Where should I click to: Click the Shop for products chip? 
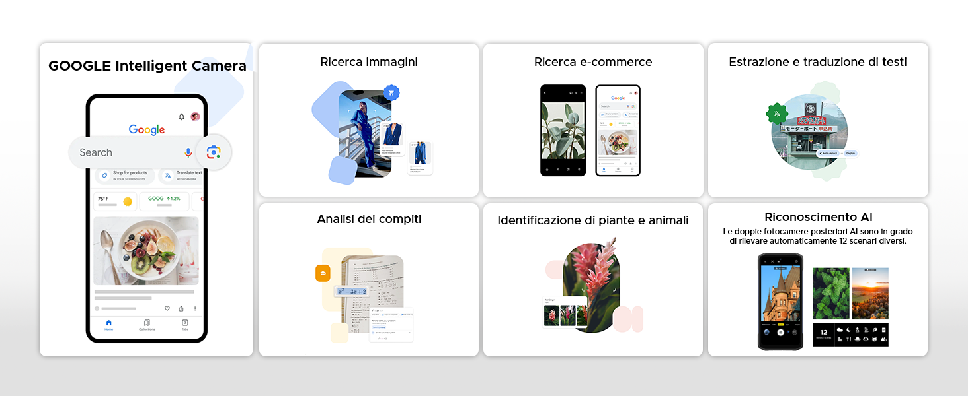pos(125,175)
